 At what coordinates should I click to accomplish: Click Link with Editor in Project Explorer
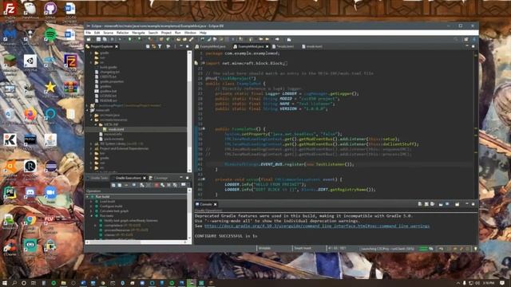click(x=153, y=46)
